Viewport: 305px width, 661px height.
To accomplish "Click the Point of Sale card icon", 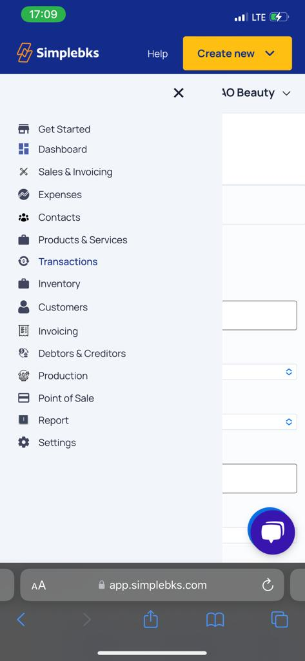I will click(x=24, y=398).
